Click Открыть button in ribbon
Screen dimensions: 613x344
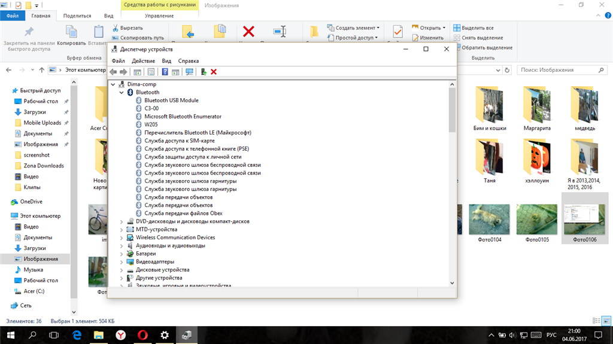click(429, 28)
